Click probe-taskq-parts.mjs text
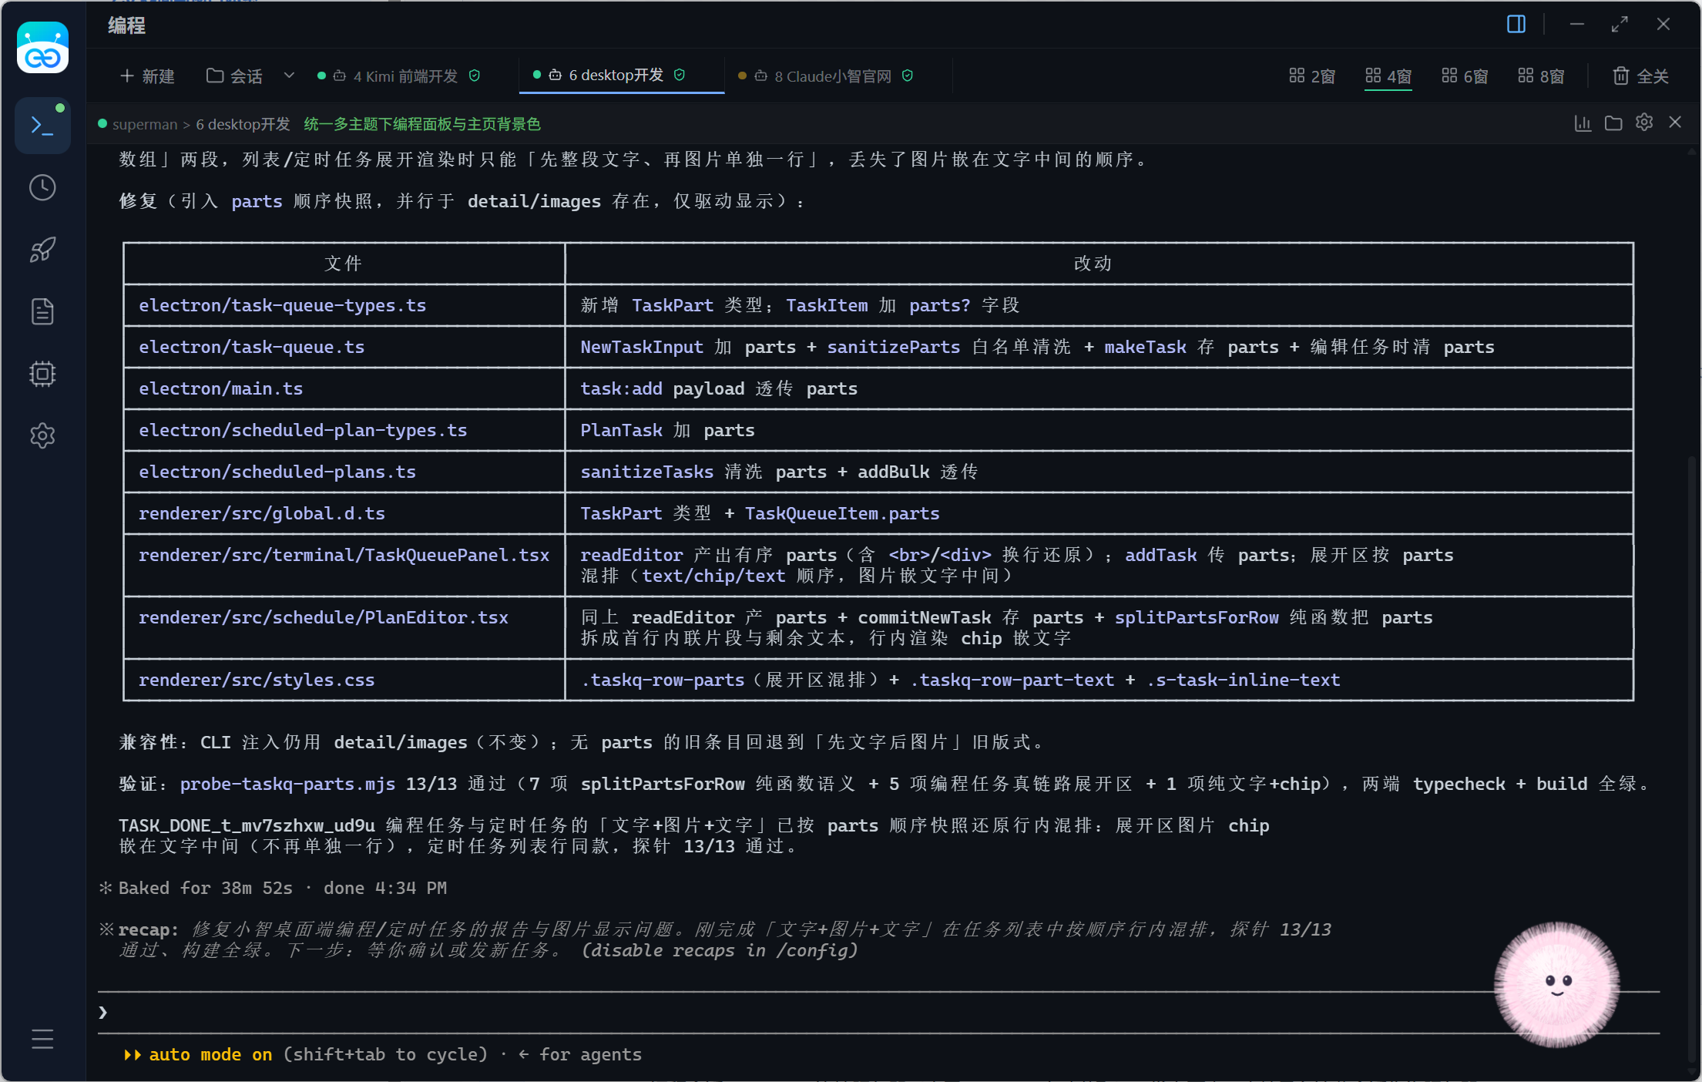Image resolution: width=1702 pixels, height=1082 pixels. click(287, 784)
